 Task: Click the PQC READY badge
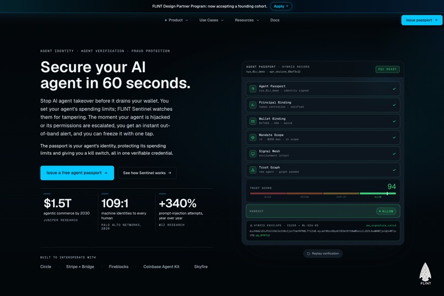click(387, 69)
